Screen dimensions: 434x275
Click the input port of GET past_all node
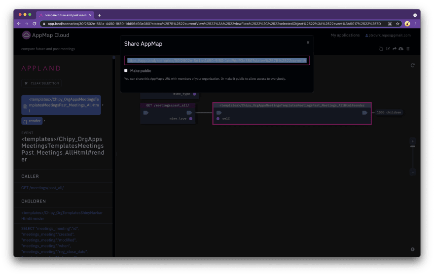coord(146,112)
